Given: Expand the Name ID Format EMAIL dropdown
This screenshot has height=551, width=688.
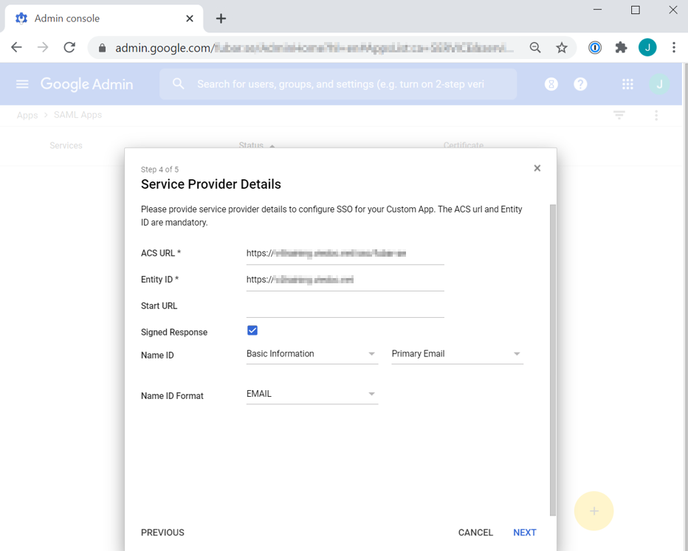Looking at the screenshot, I should (x=312, y=394).
